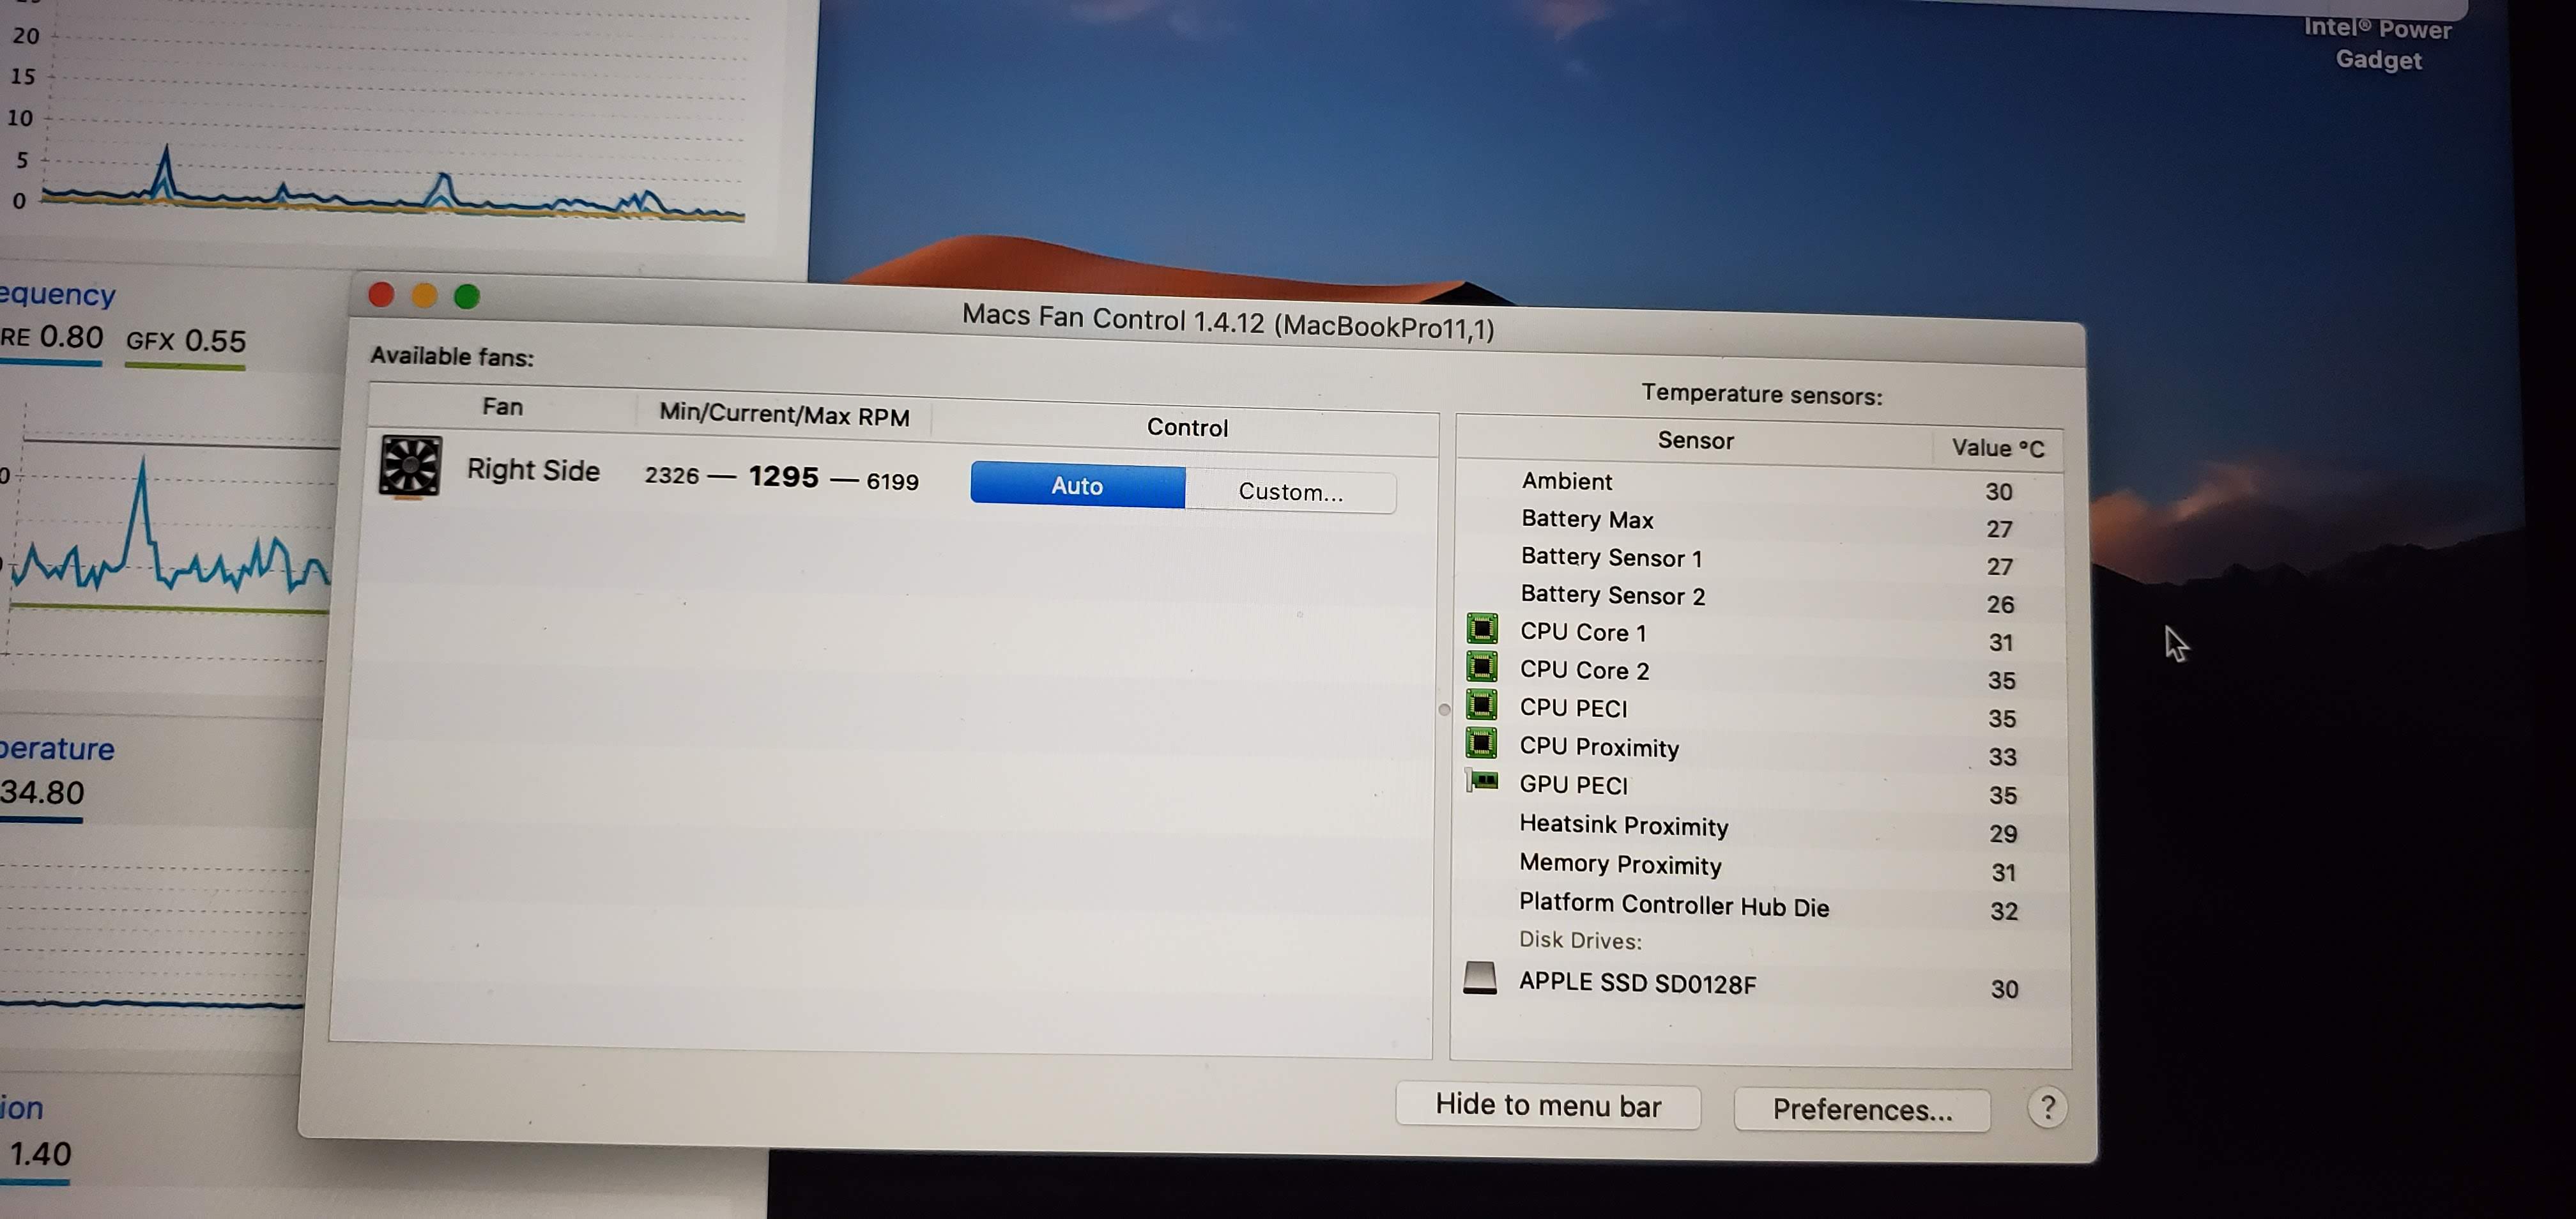The height and width of the screenshot is (1219, 2576).
Task: Select the CPU PECI label
Action: (1574, 708)
